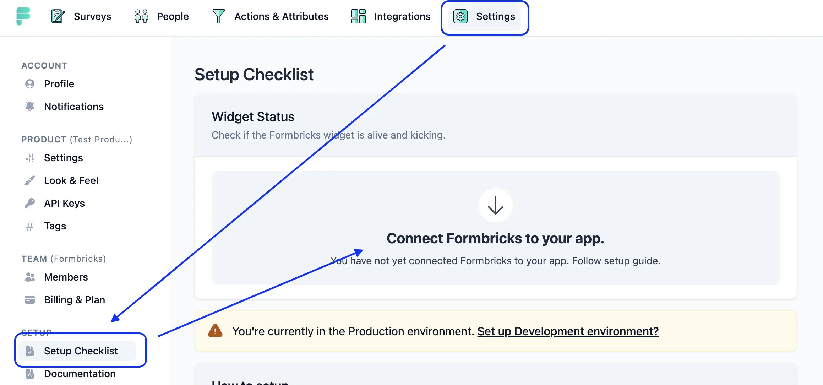Select the Settings tab in top navigation
The width and height of the screenshot is (823, 385).
click(x=484, y=16)
